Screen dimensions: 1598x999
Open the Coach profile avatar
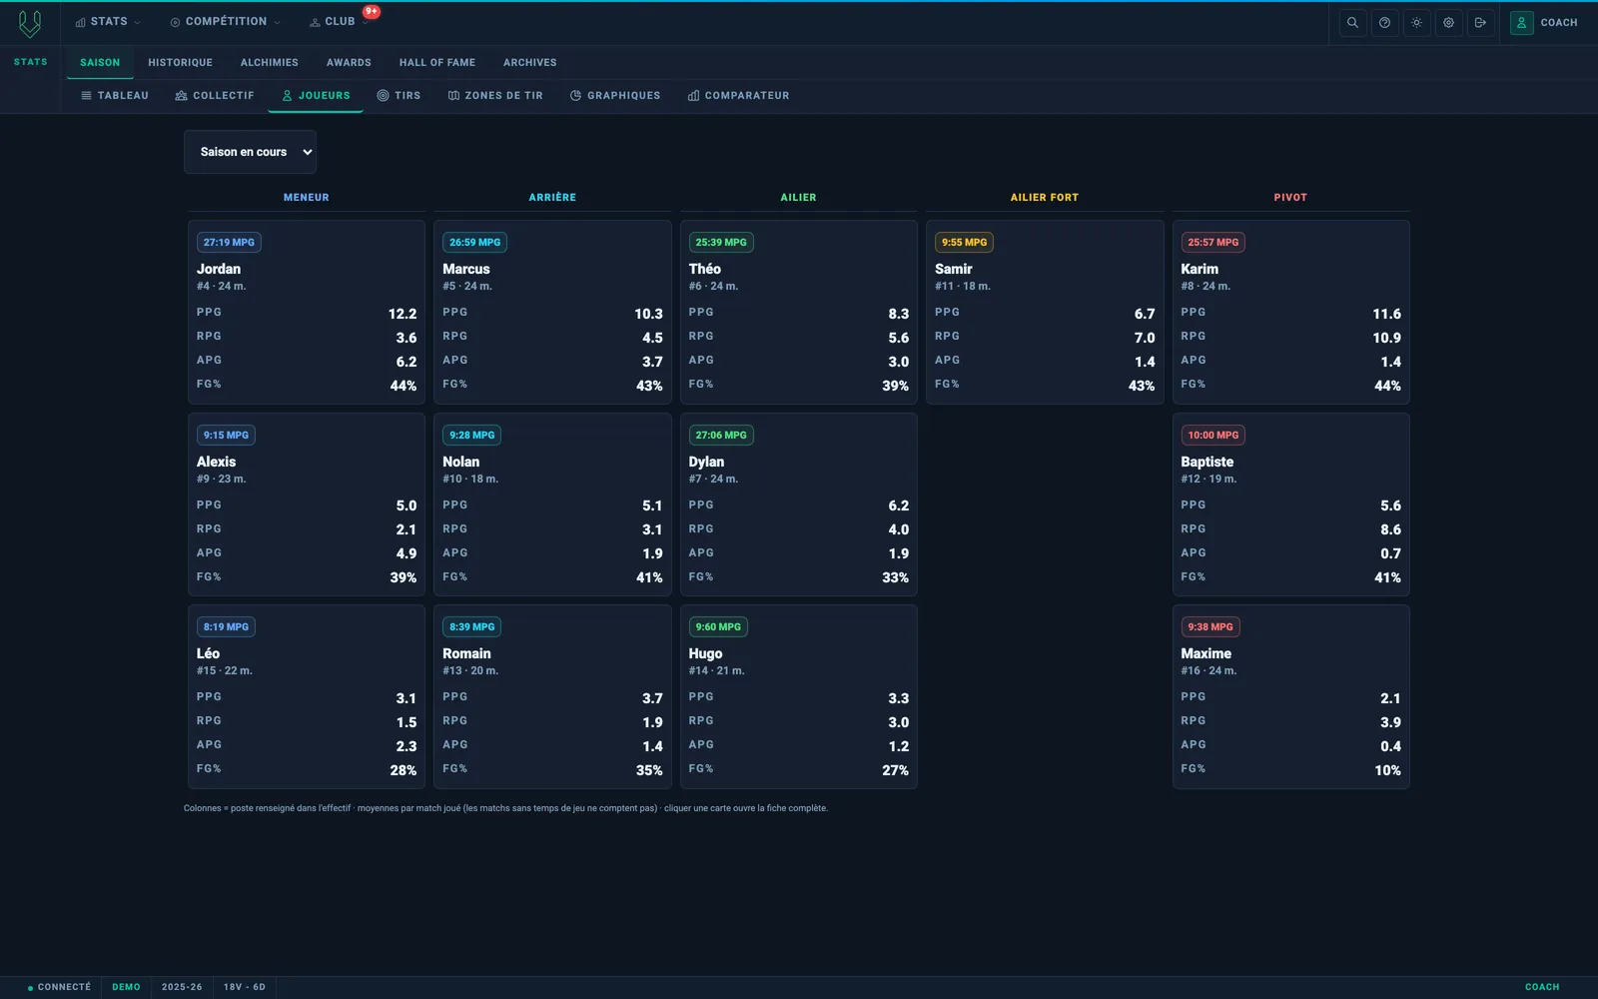tap(1521, 22)
